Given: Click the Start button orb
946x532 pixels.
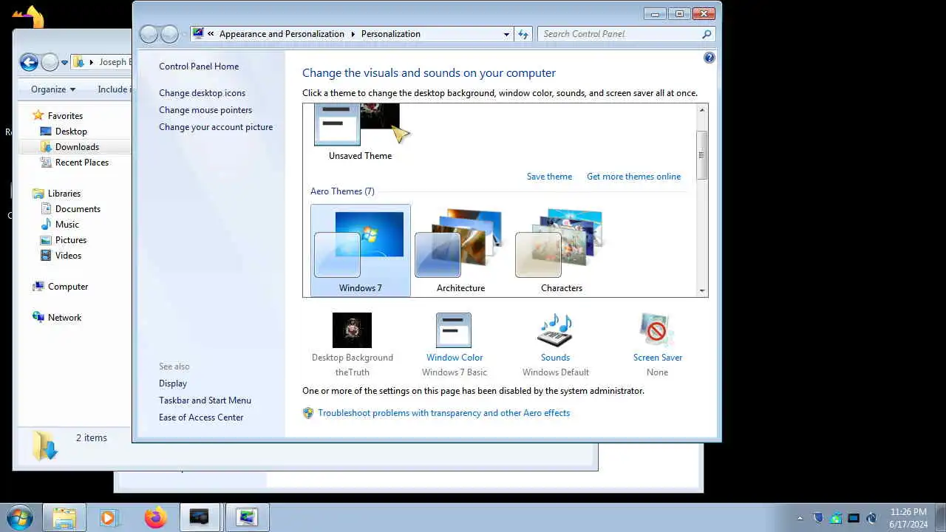Looking at the screenshot, I should coord(19,517).
